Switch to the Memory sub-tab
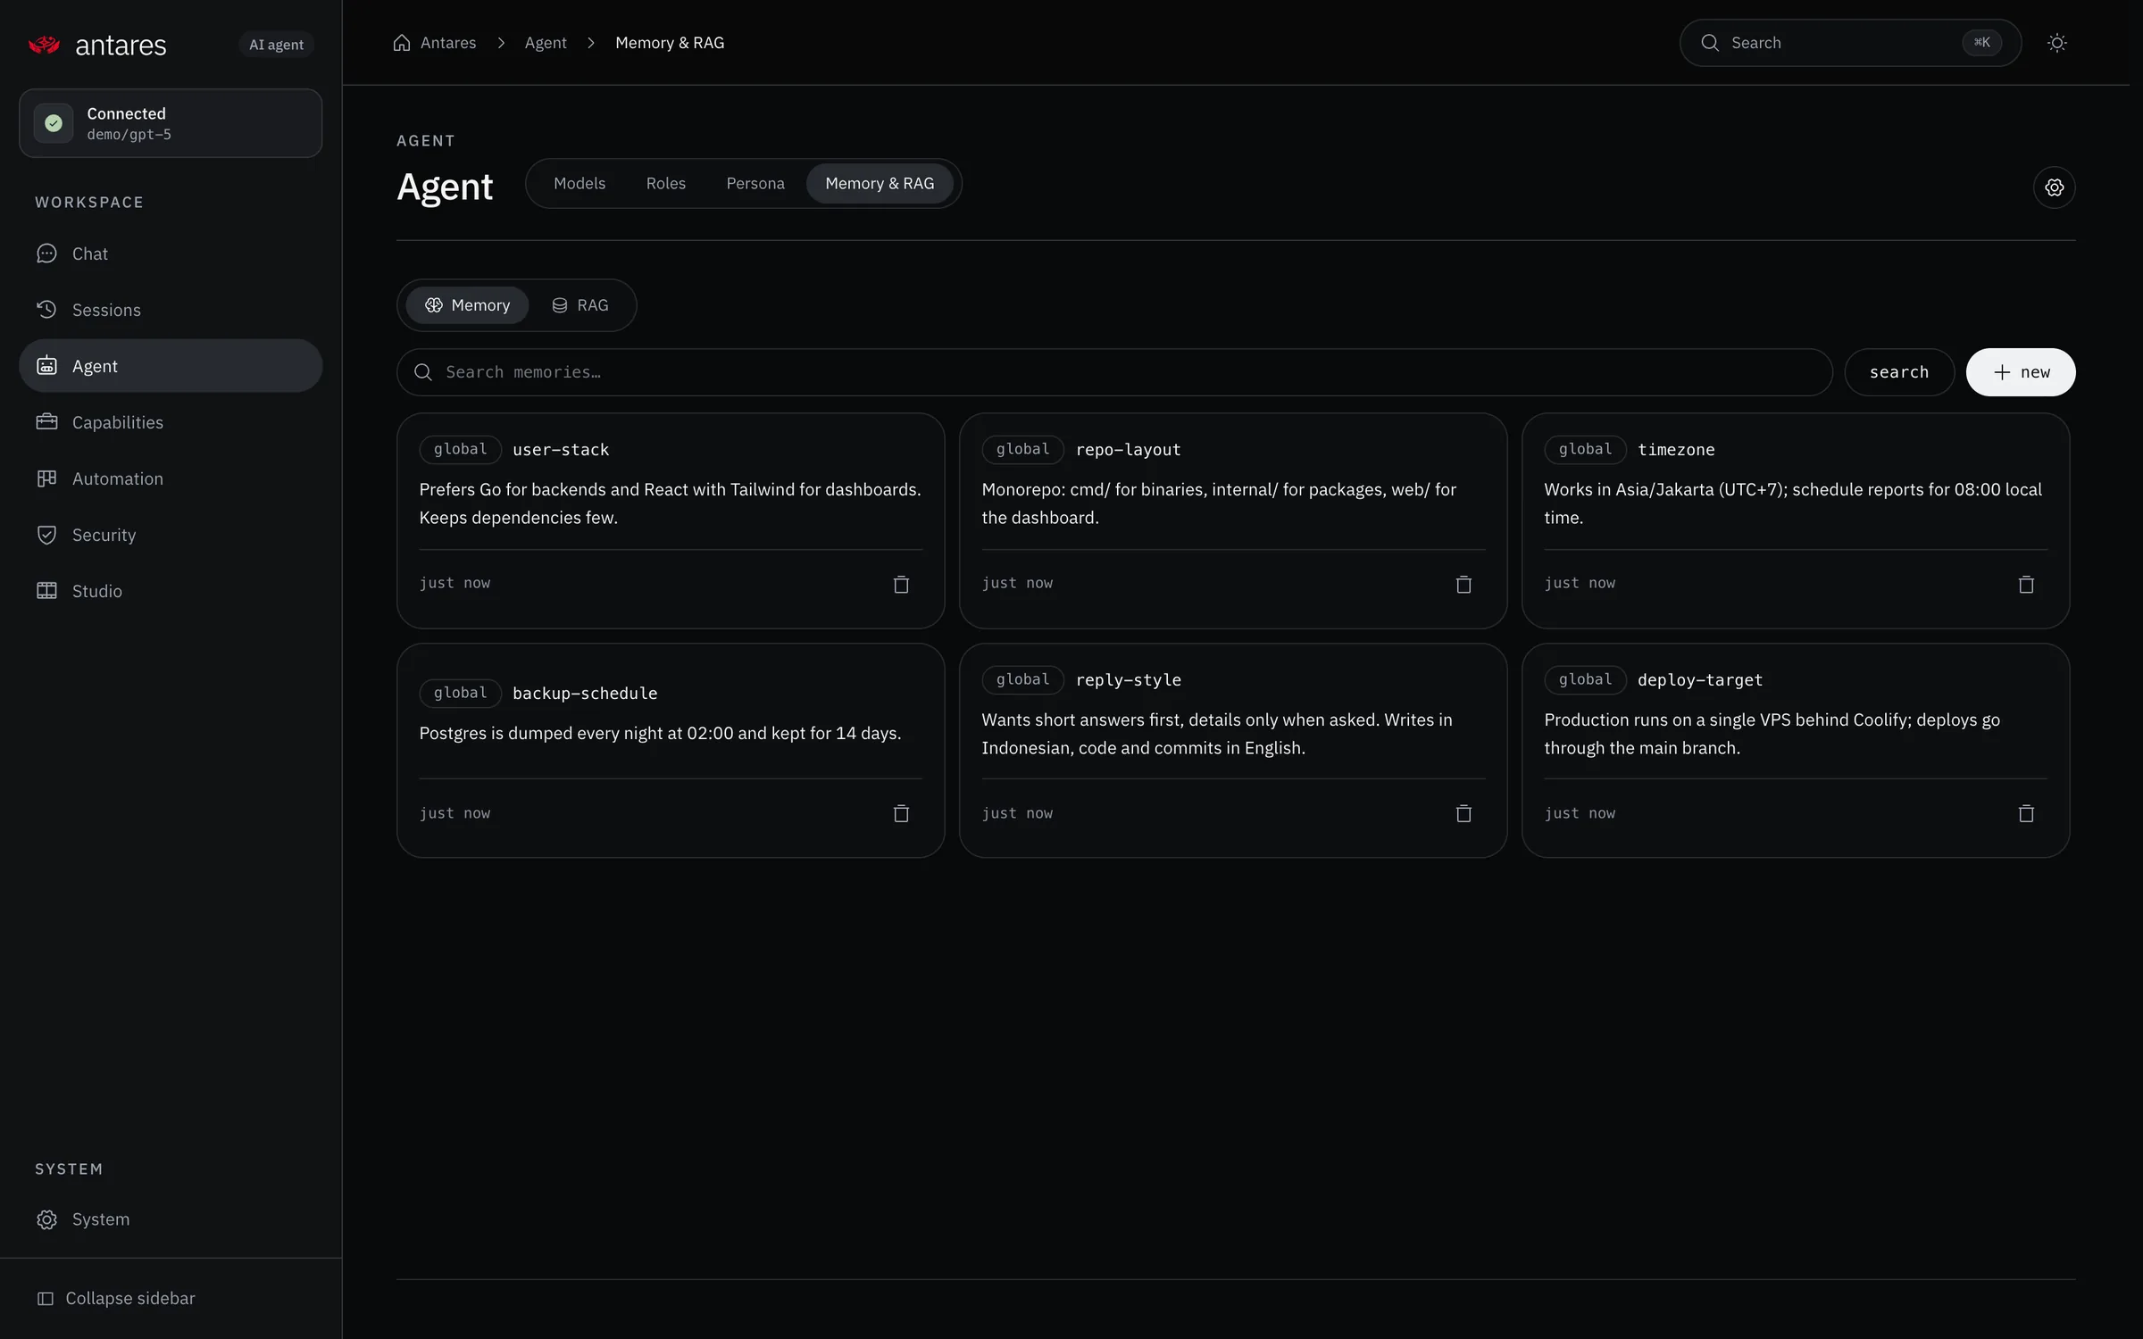2143x1339 pixels. click(x=467, y=305)
